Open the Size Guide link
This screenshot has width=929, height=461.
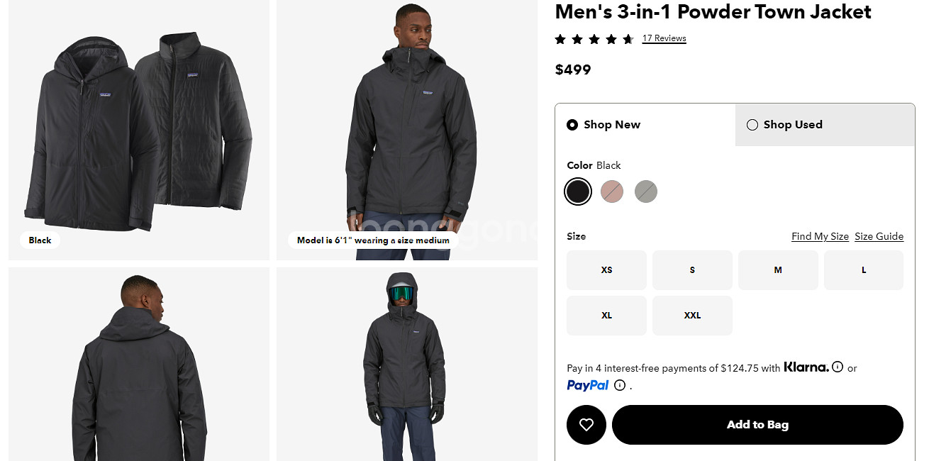pyautogui.click(x=879, y=236)
